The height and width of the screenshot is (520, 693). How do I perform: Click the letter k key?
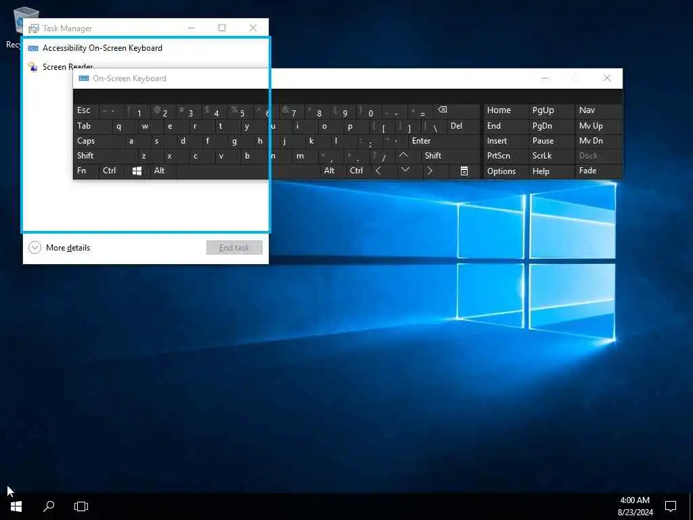(317, 141)
